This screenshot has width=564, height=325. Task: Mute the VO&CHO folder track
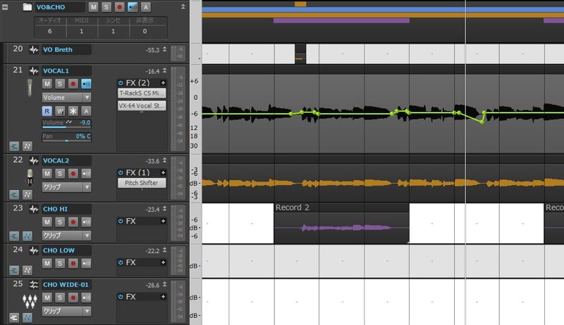(x=93, y=7)
